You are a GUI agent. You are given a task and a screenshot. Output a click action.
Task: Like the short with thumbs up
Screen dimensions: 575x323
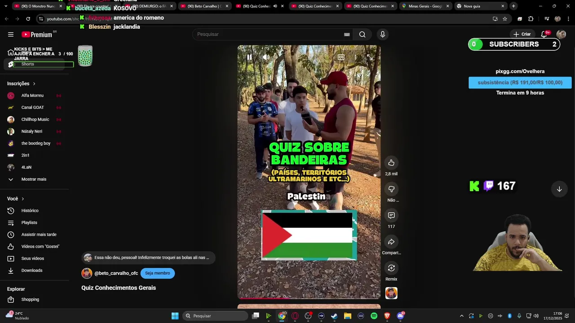pyautogui.click(x=391, y=163)
